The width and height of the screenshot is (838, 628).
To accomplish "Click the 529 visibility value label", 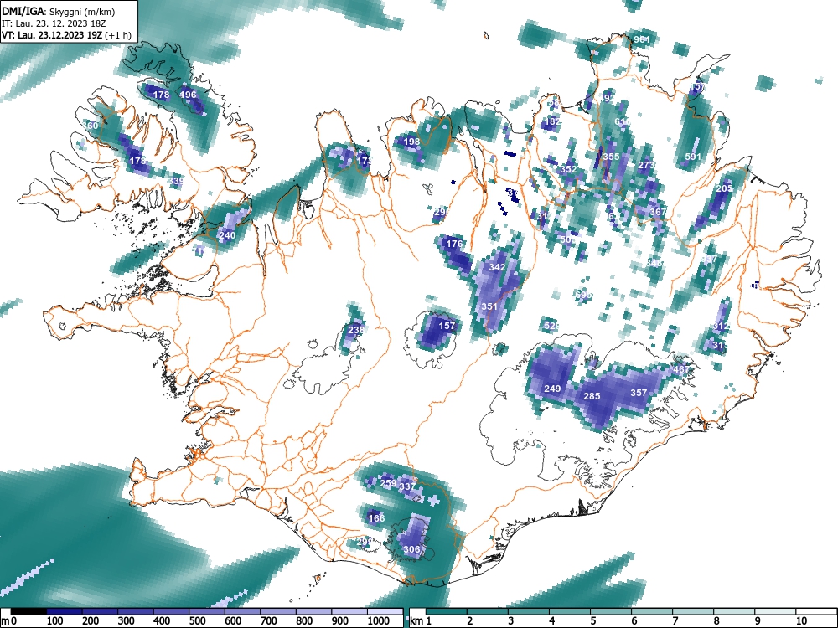I will [551, 325].
